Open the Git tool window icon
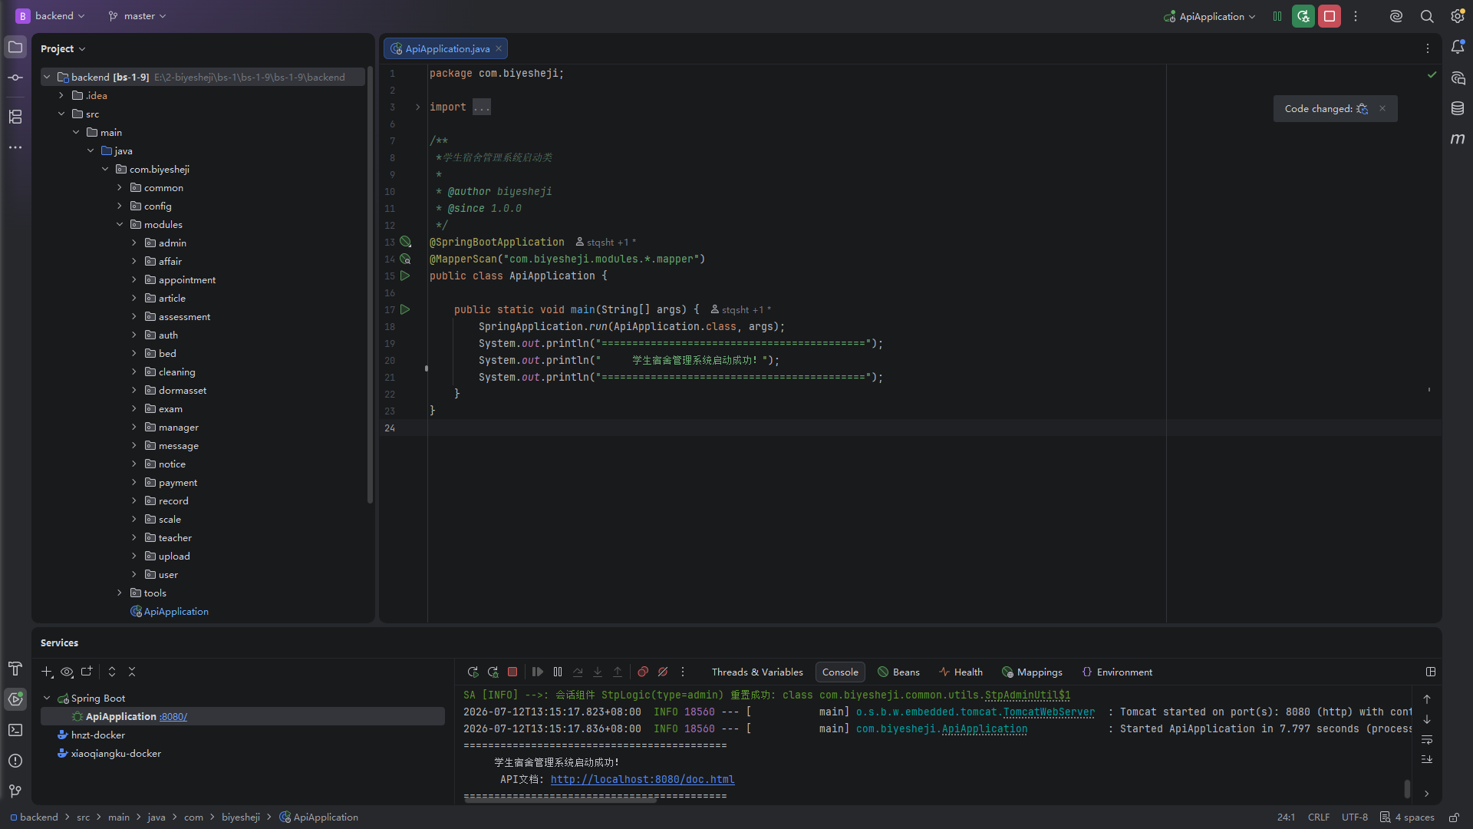Screen dimensions: 1473x829 coord(15,791)
